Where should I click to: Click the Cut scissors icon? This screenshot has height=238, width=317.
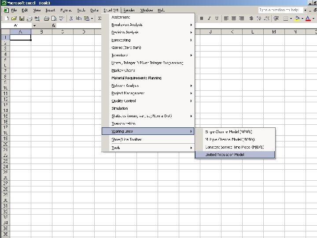pyautogui.click(x=71, y=19)
